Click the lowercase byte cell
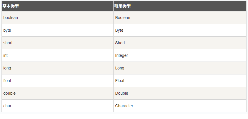 [7, 30]
